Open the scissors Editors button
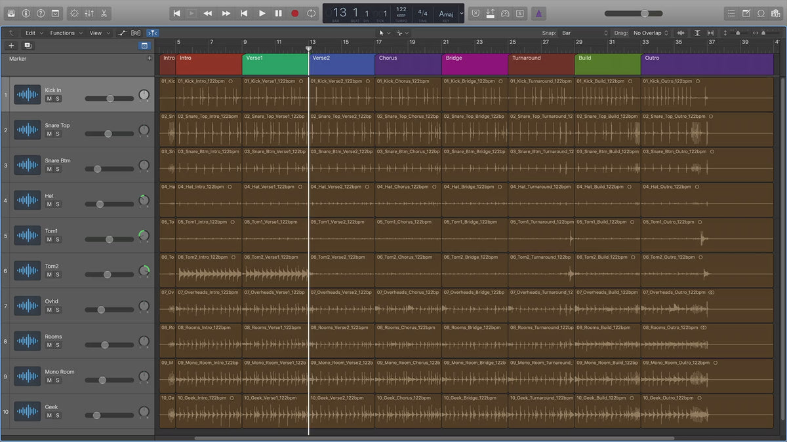 (x=104, y=13)
